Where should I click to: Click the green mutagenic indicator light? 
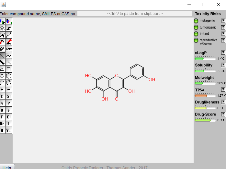click(x=196, y=21)
